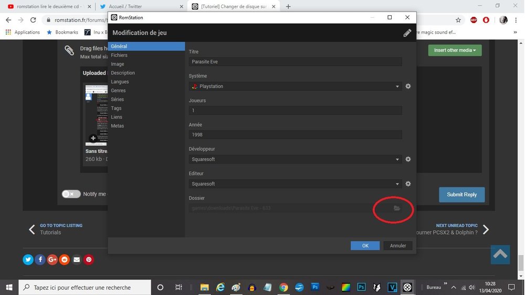The image size is (525, 295).
Task: Toggle the Notify me switch
Action: coord(71,194)
